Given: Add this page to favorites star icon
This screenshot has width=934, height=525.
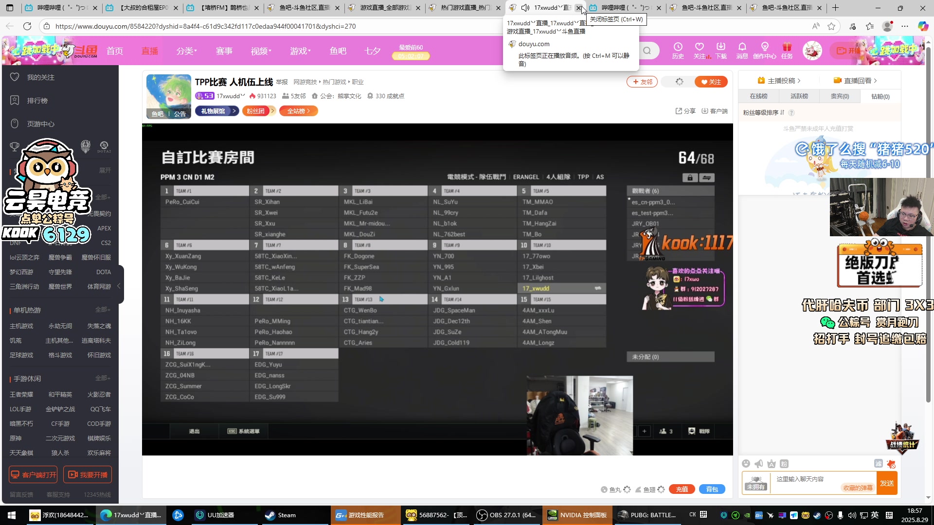Looking at the screenshot, I should pyautogui.click(x=831, y=26).
